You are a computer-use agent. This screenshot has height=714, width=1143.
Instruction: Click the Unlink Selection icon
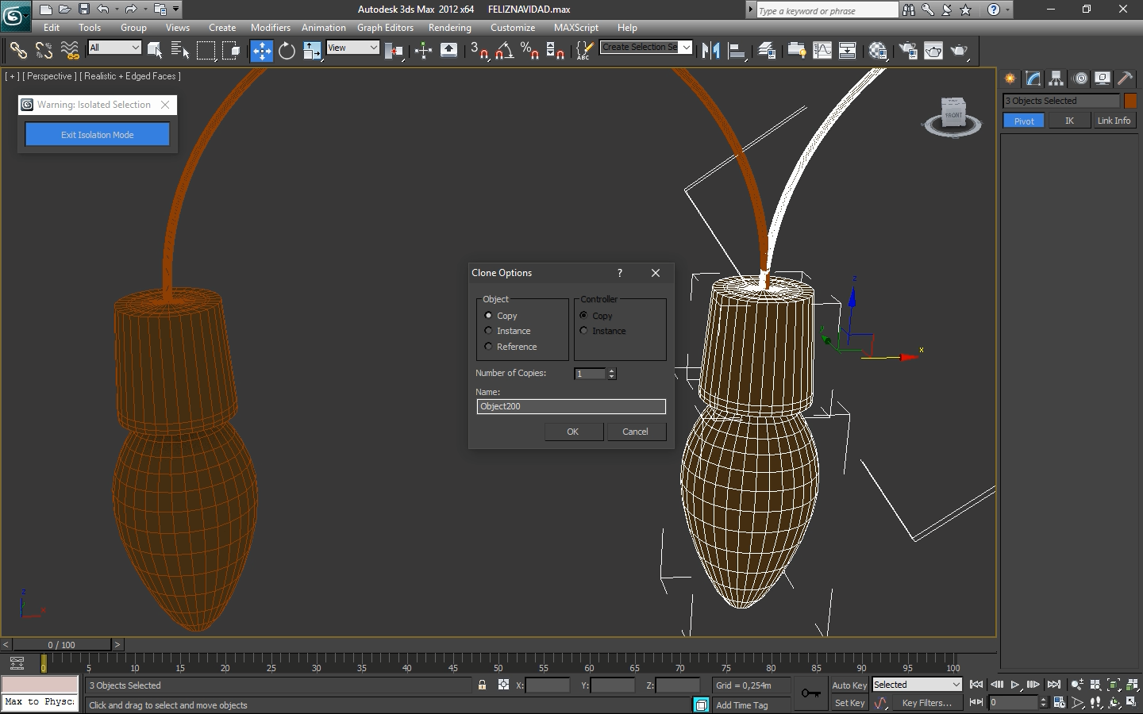[x=44, y=51]
